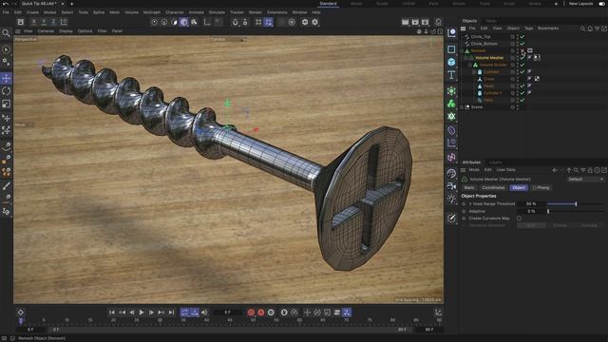Screen dimensions: 608x342
Task: Switch to the Coordinates tab
Action: point(493,188)
